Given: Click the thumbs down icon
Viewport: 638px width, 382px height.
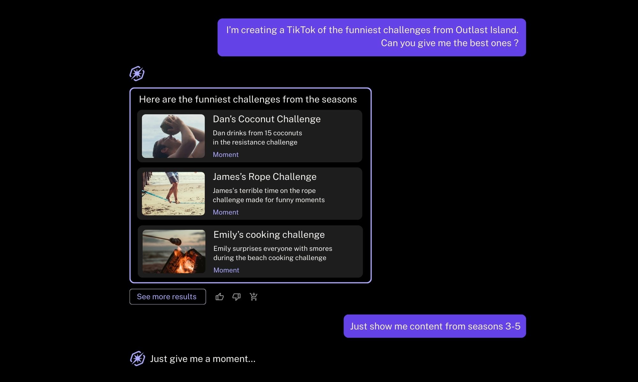Looking at the screenshot, I should click(236, 297).
